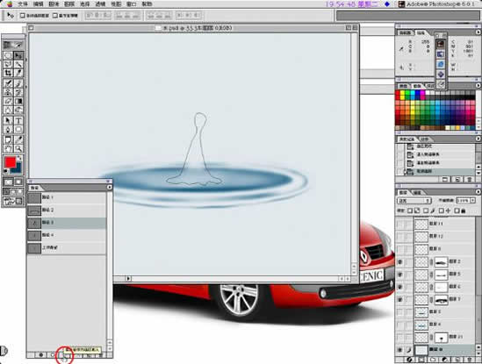Click the first checkbox in options bar
This screenshot has height=364, width=482.
[x=23, y=16]
